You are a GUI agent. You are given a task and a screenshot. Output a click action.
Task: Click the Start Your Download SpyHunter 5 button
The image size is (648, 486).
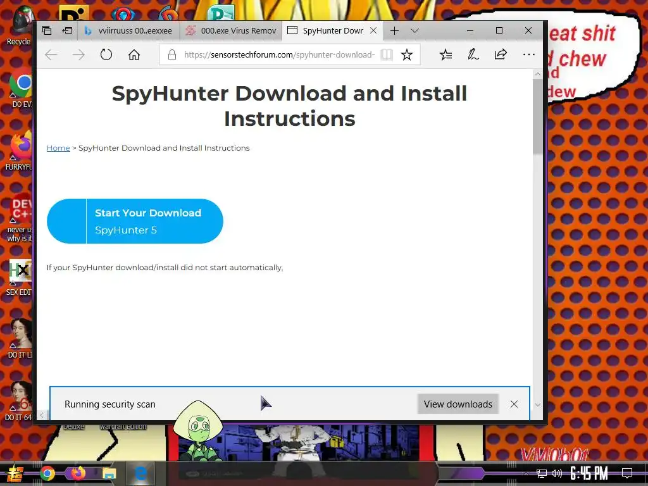click(135, 221)
